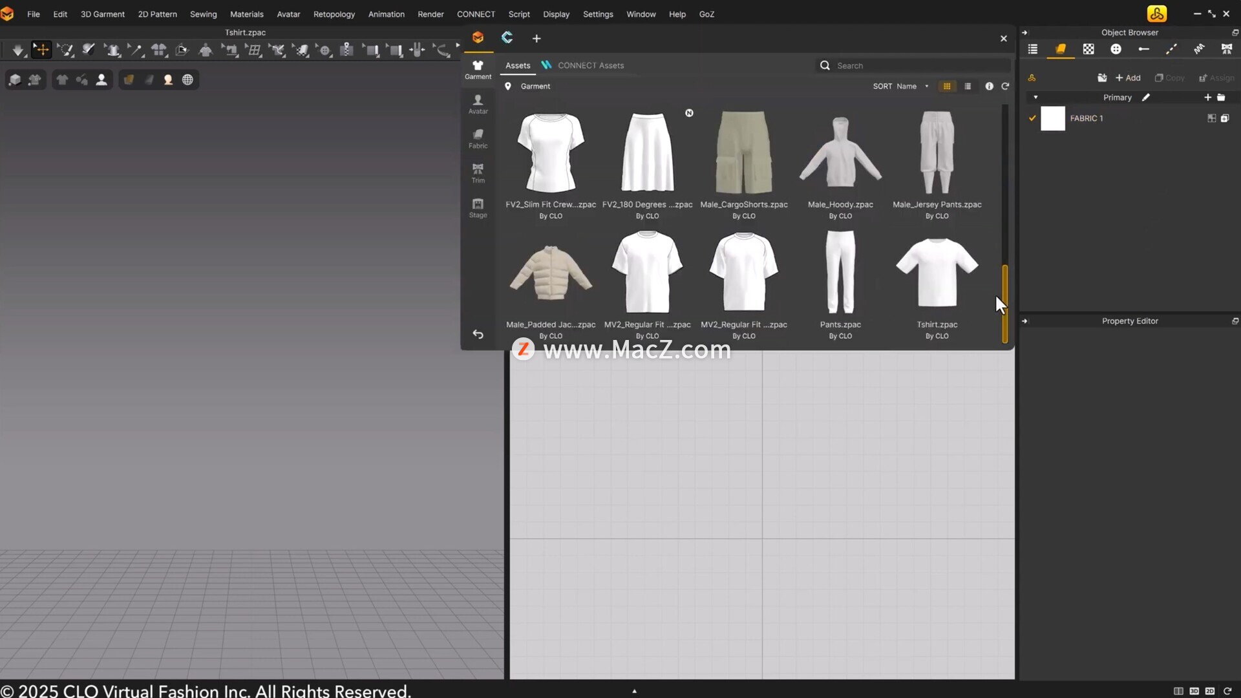
Task: Switch library to list view
Action: [x=968, y=86]
